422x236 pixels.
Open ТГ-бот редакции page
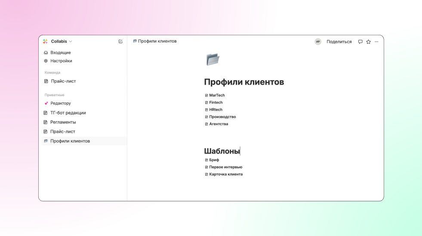(68, 113)
